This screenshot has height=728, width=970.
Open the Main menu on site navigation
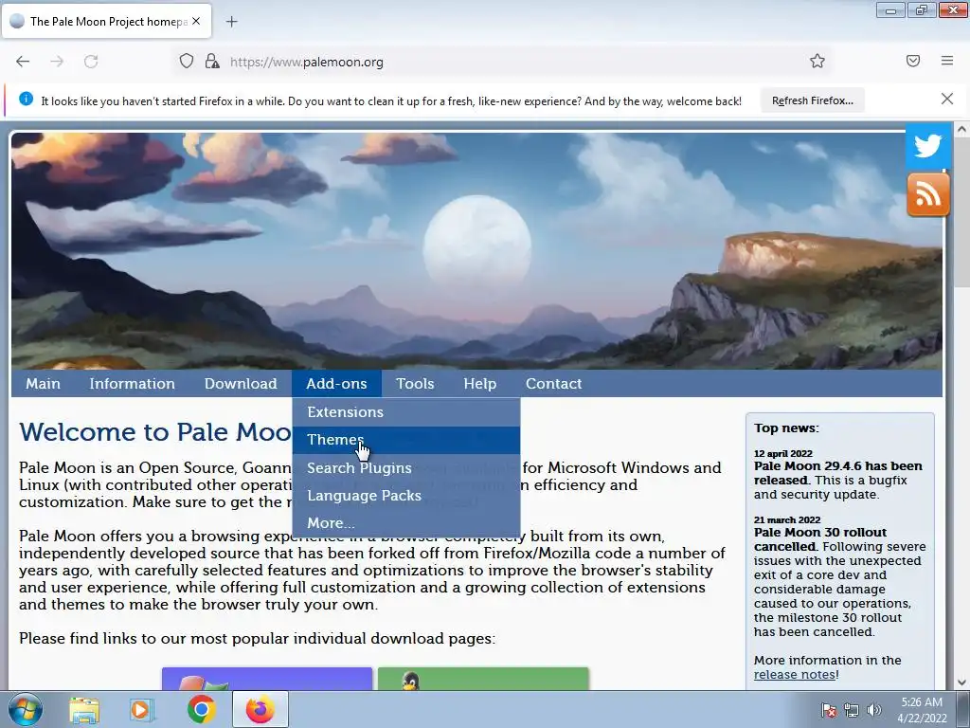coord(43,384)
